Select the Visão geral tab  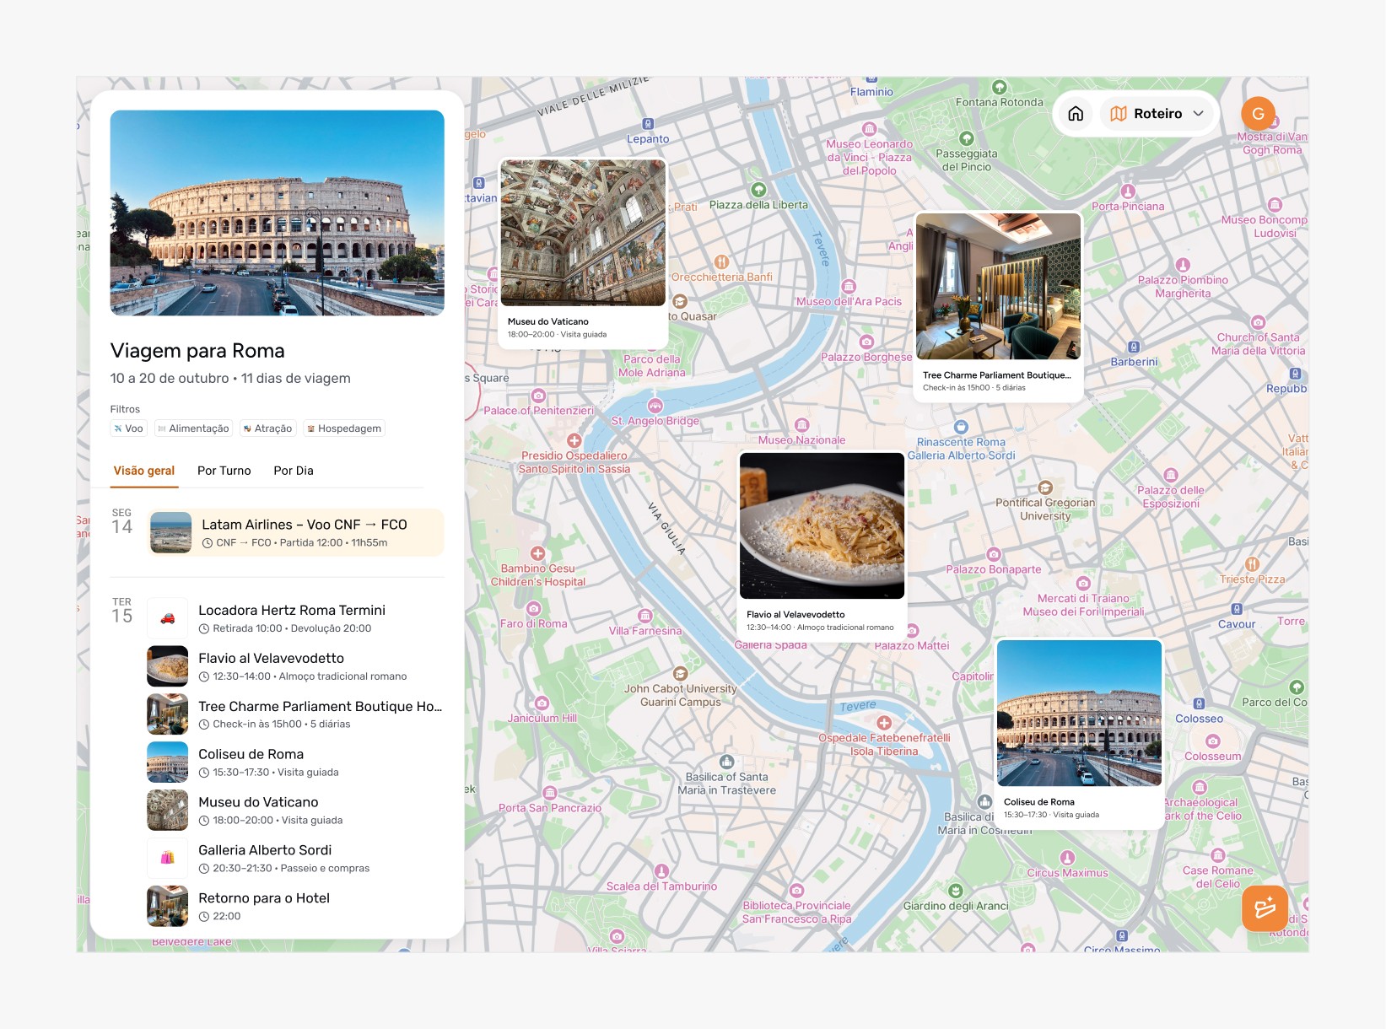point(144,471)
